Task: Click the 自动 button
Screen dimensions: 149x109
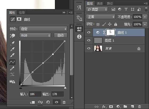Action: coord(61,35)
